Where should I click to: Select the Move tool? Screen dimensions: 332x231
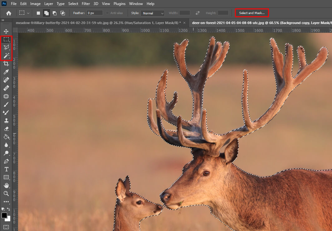coord(6,31)
